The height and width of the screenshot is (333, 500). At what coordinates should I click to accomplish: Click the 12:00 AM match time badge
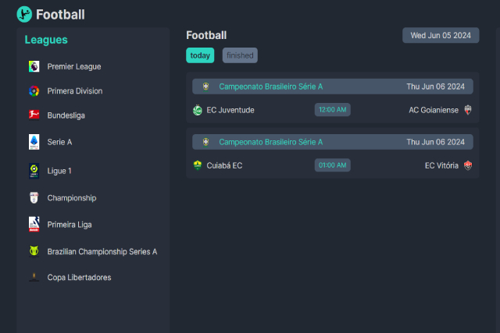click(x=333, y=110)
